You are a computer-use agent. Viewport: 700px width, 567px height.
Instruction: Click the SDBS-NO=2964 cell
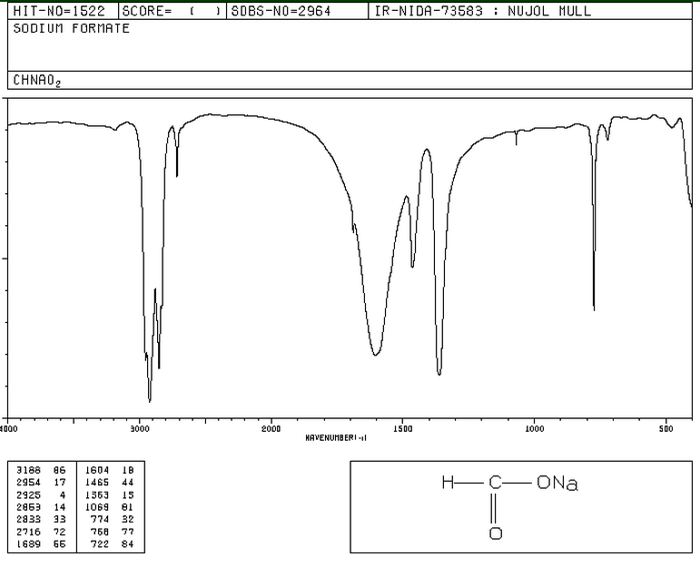point(281,11)
